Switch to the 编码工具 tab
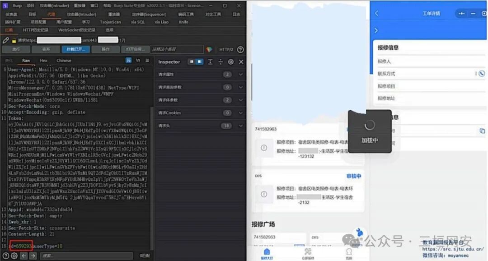 point(186,14)
